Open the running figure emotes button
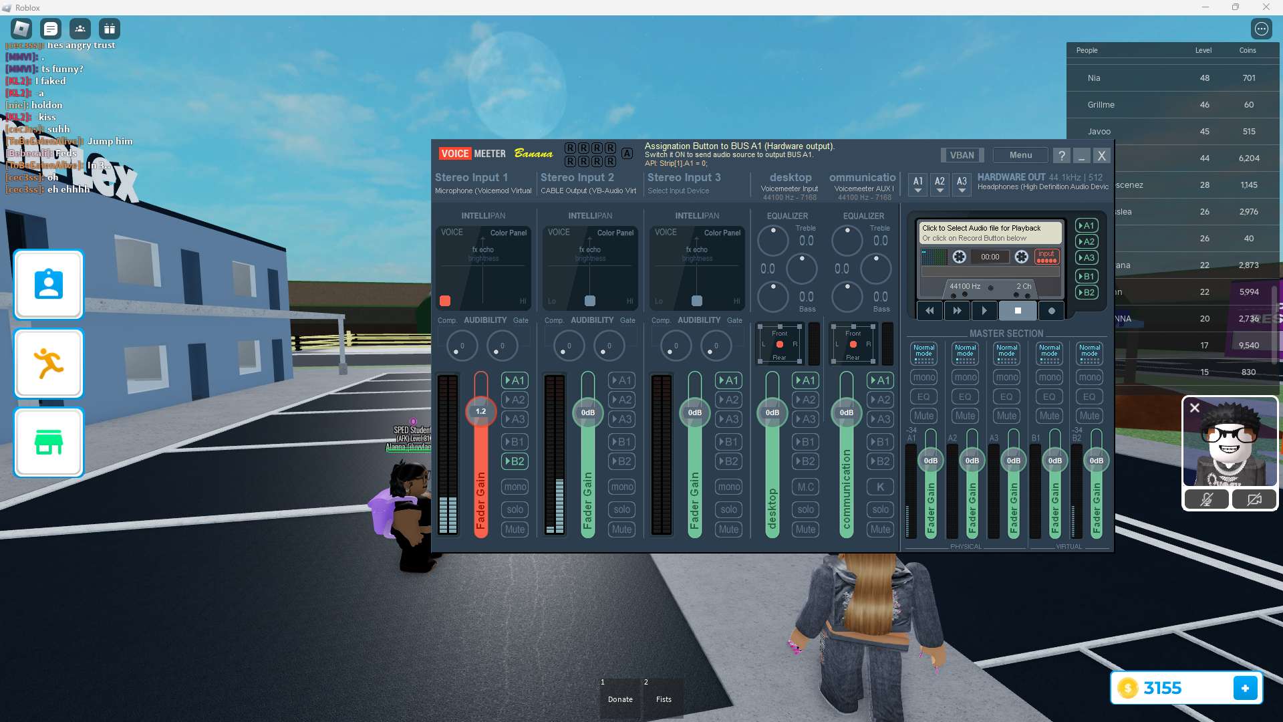Image resolution: width=1283 pixels, height=722 pixels. [x=49, y=364]
